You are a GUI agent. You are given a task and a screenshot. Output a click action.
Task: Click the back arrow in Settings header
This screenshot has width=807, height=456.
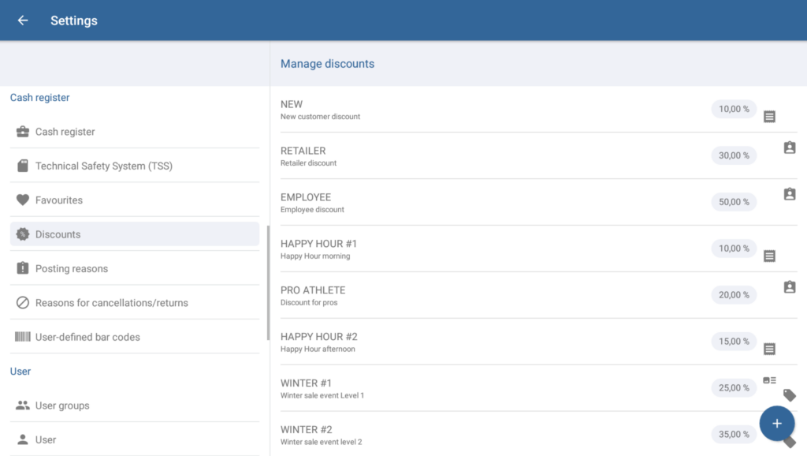pyautogui.click(x=23, y=21)
